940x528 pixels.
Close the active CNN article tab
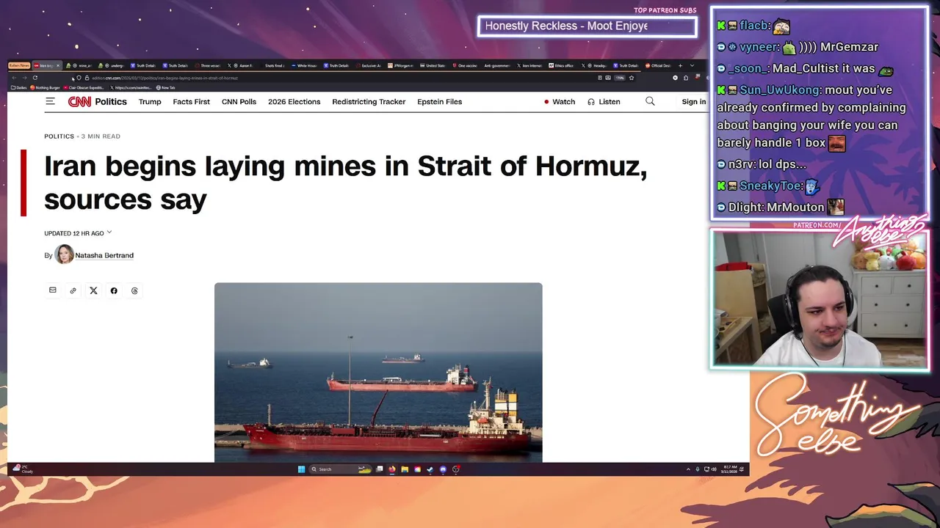[x=58, y=65]
